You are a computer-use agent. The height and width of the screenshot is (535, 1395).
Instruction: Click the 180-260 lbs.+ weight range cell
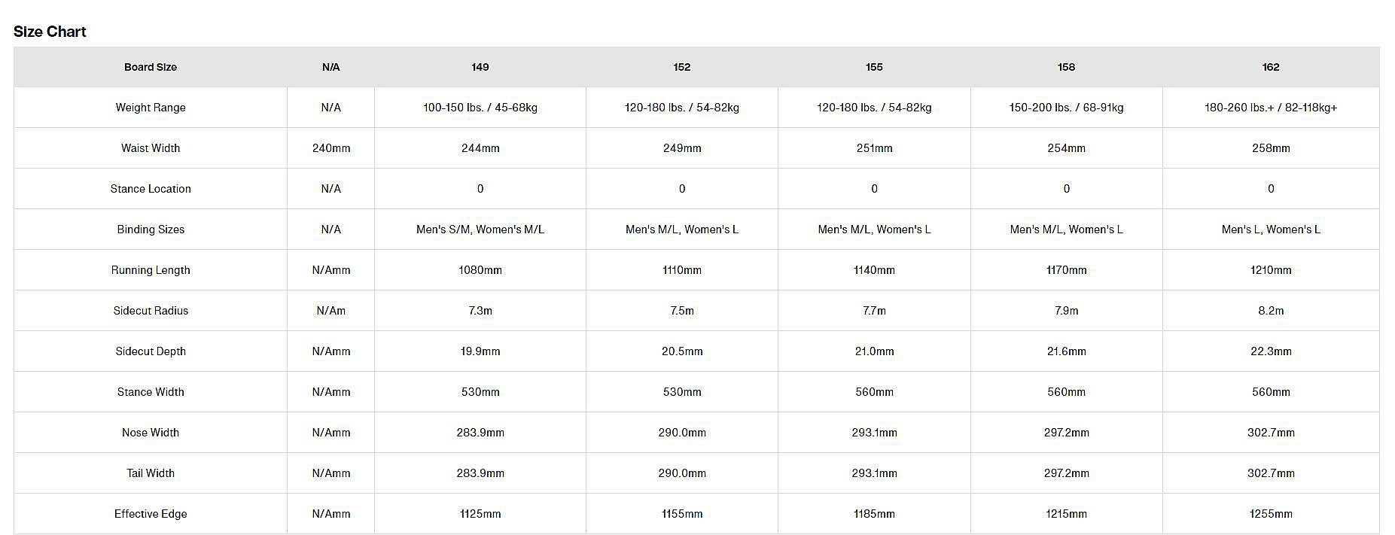pos(1271,108)
